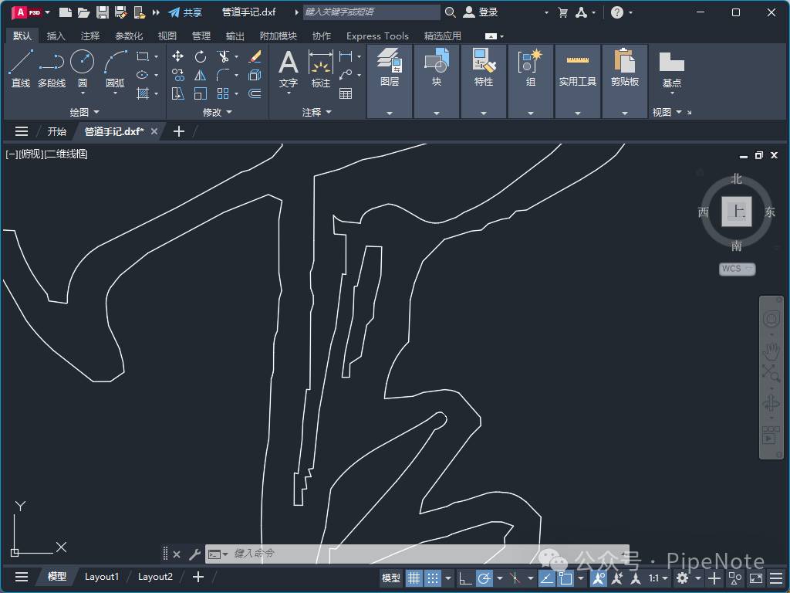Choose the Hatch draw tool
The height and width of the screenshot is (593, 790).
click(x=143, y=93)
